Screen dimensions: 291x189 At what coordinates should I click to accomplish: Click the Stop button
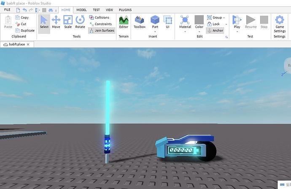(x=264, y=22)
